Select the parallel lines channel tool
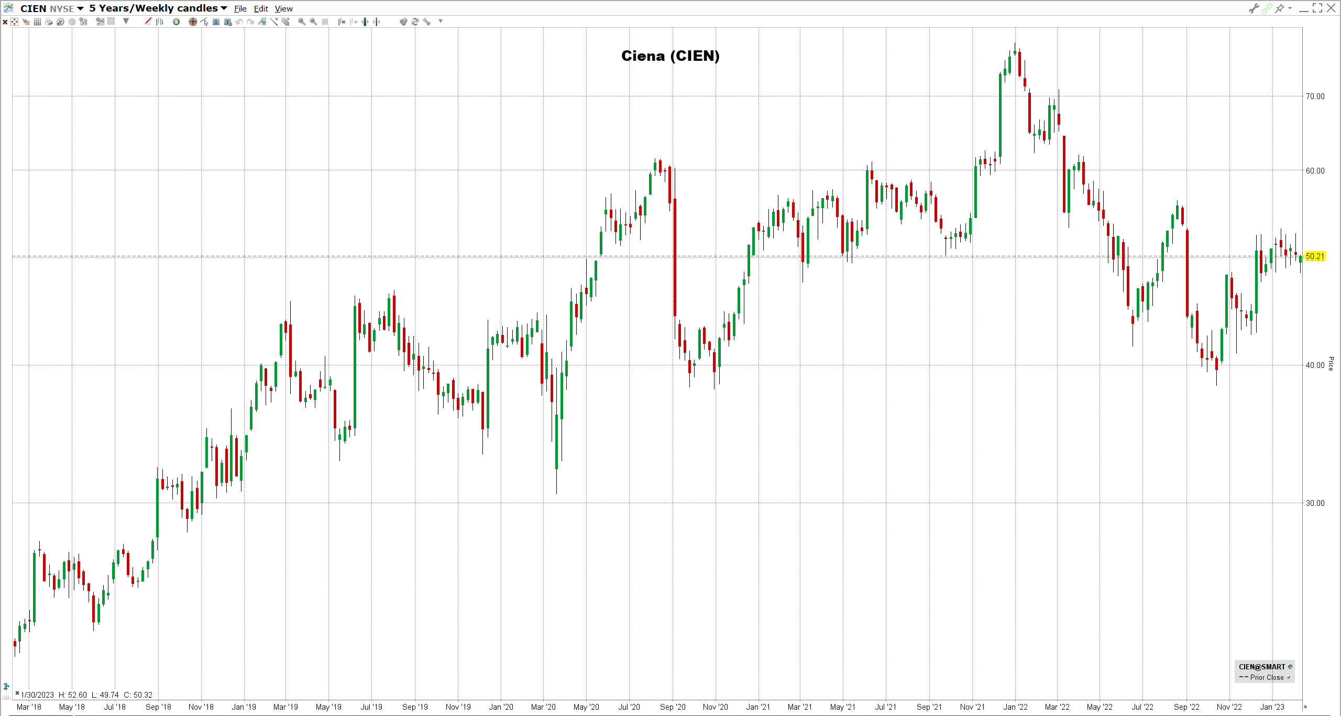Screen dimensions: 1341x716 coord(285,21)
